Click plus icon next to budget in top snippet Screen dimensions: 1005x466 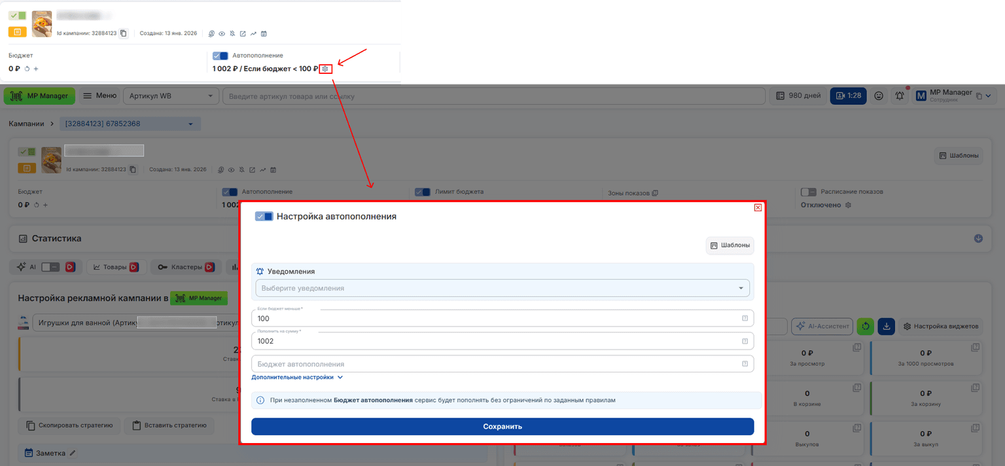(x=36, y=69)
